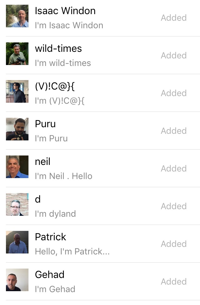The width and height of the screenshot is (200, 305).
Task: Open the "I'm Neil . Hello" message
Action: 64,176
